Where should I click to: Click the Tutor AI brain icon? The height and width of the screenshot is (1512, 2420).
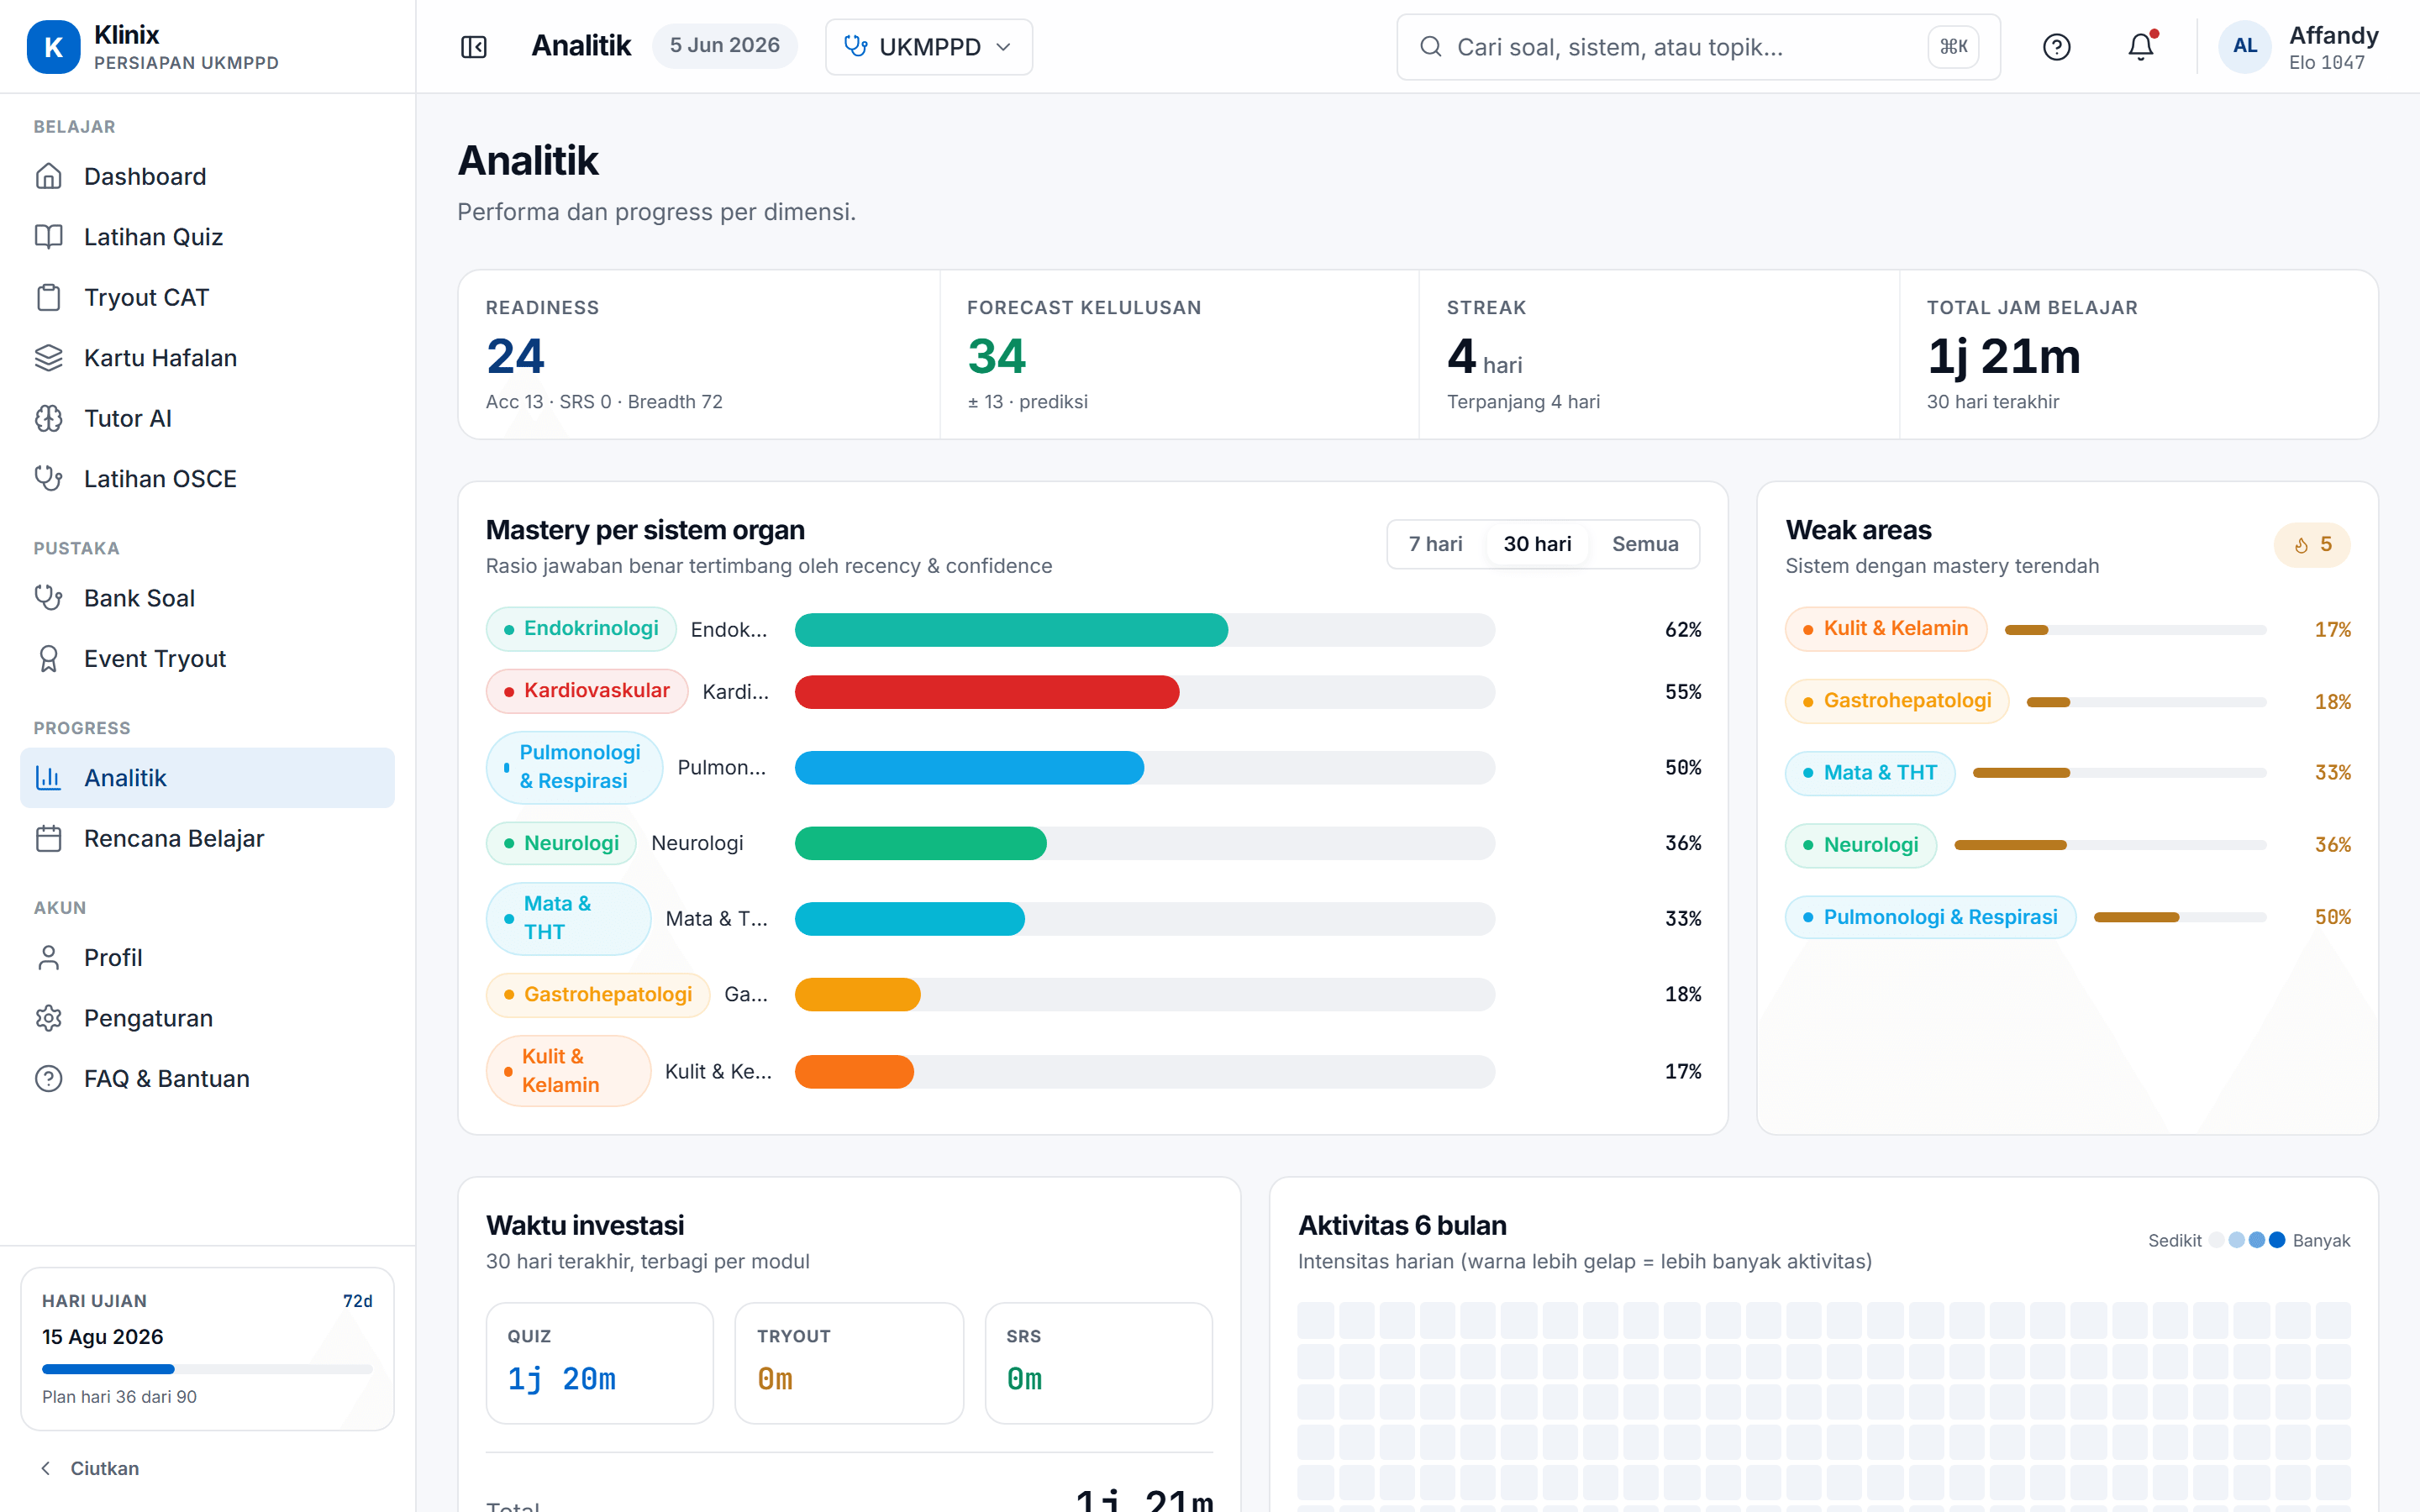(49, 418)
